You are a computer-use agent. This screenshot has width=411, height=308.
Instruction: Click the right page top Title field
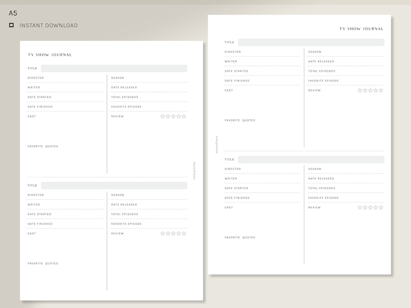tap(311, 42)
